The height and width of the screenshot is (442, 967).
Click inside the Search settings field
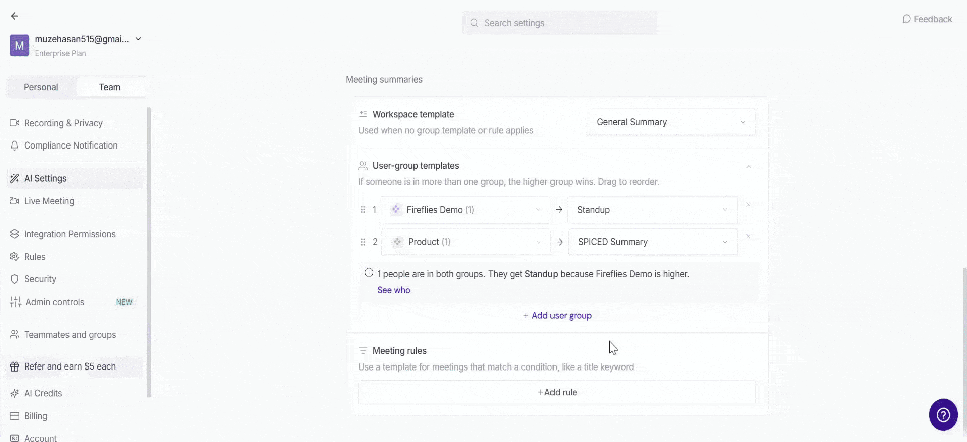point(560,23)
